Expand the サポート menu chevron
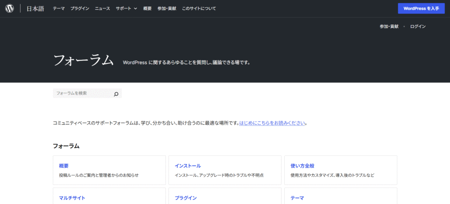450x204 pixels. point(135,9)
